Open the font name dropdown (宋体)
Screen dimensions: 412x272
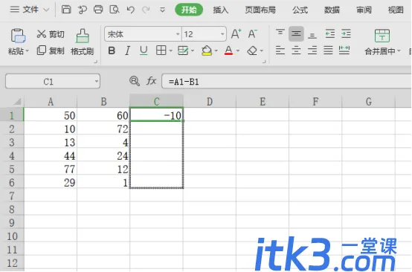coord(178,34)
